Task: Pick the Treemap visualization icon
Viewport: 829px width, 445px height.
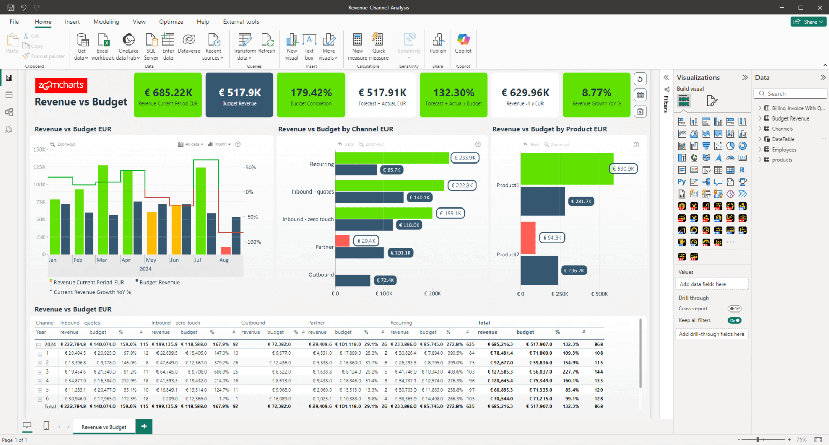Action: pos(682,158)
